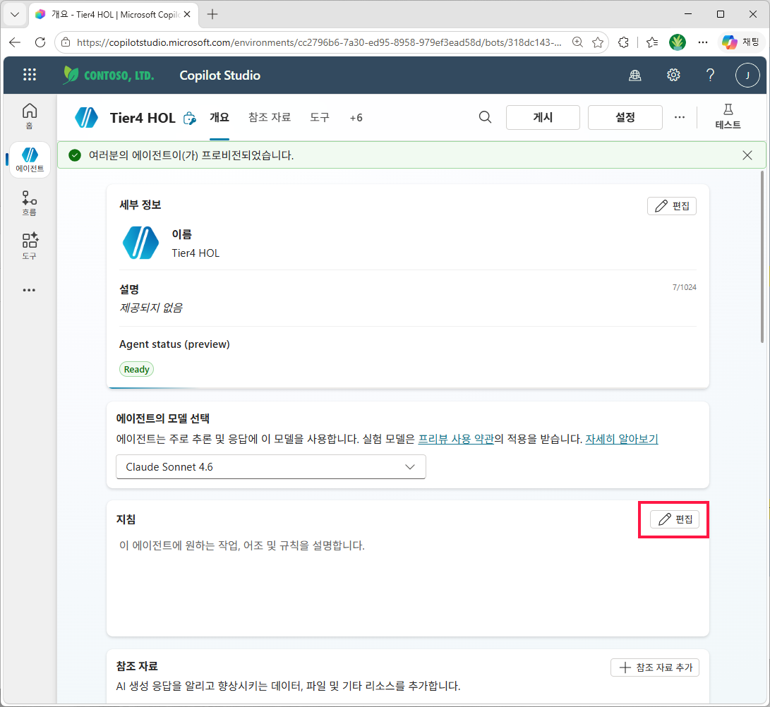Edit the 세부 정보 details section
770x707 pixels.
[672, 206]
